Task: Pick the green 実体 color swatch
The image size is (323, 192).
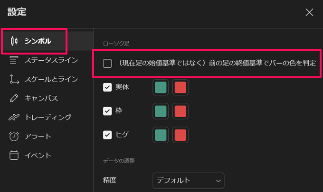Action: pyautogui.click(x=161, y=87)
